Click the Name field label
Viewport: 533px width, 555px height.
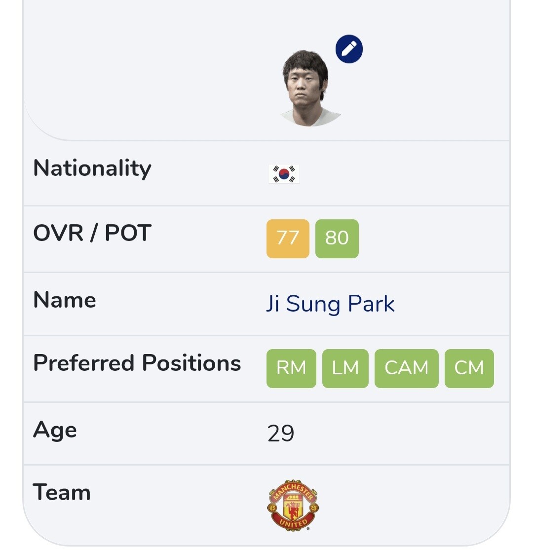[x=65, y=300]
